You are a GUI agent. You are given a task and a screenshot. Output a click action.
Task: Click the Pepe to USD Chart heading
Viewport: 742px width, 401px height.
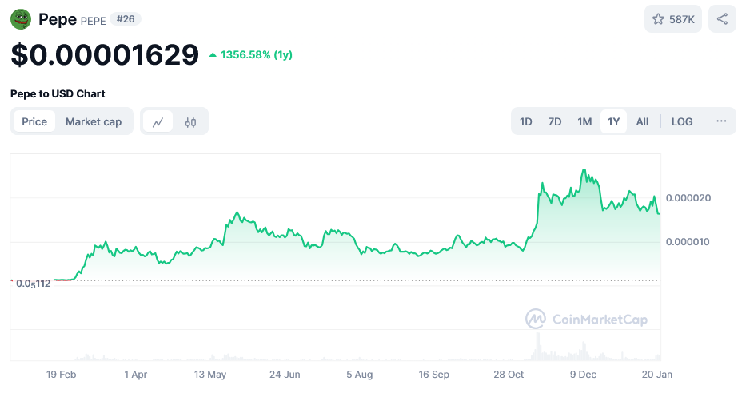pyautogui.click(x=58, y=93)
